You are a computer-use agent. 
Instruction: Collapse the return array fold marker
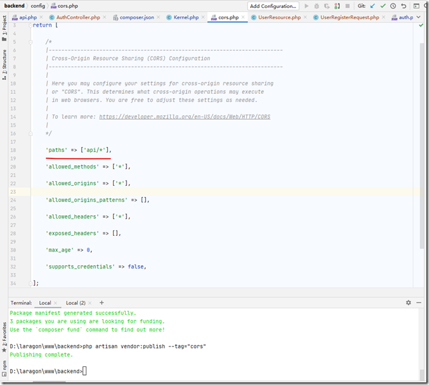31,25
